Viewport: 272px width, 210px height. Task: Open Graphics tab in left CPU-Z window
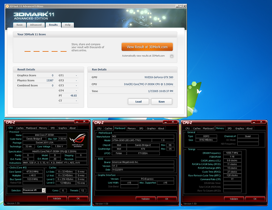pyautogui.click(x=63, y=128)
